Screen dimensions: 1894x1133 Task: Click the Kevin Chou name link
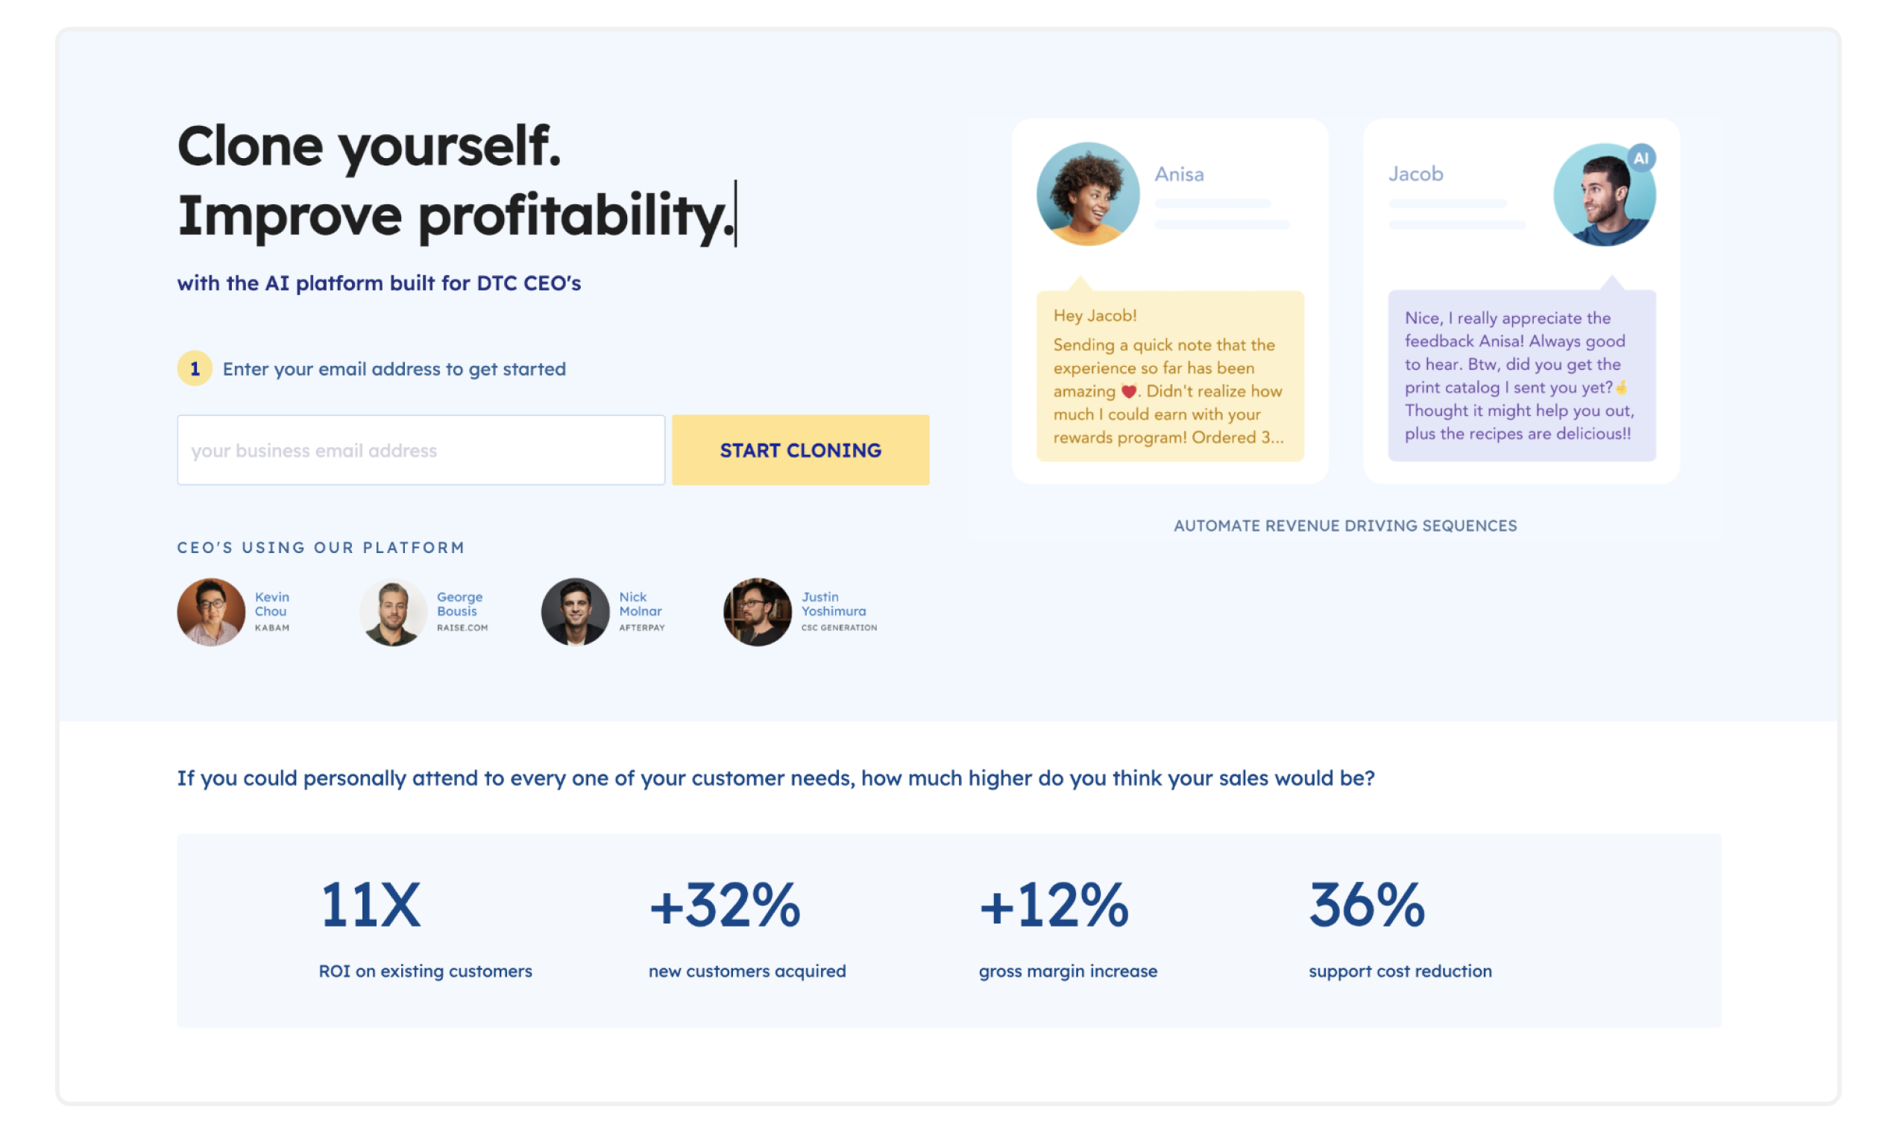click(x=272, y=604)
